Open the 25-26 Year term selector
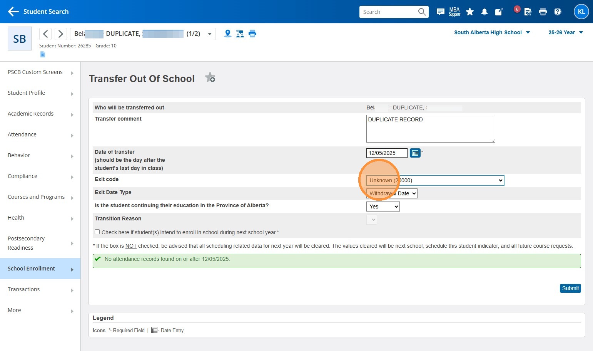 pos(565,32)
